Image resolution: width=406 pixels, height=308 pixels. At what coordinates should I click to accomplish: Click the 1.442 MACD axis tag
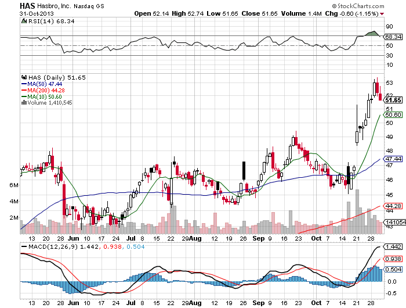(x=393, y=246)
